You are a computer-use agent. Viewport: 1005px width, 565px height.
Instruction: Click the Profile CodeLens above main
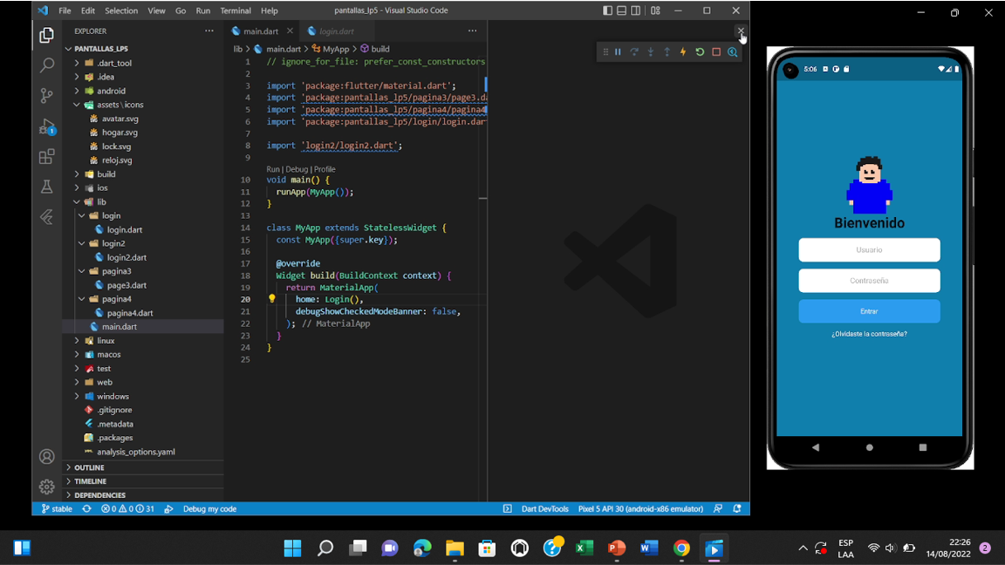pyautogui.click(x=325, y=169)
